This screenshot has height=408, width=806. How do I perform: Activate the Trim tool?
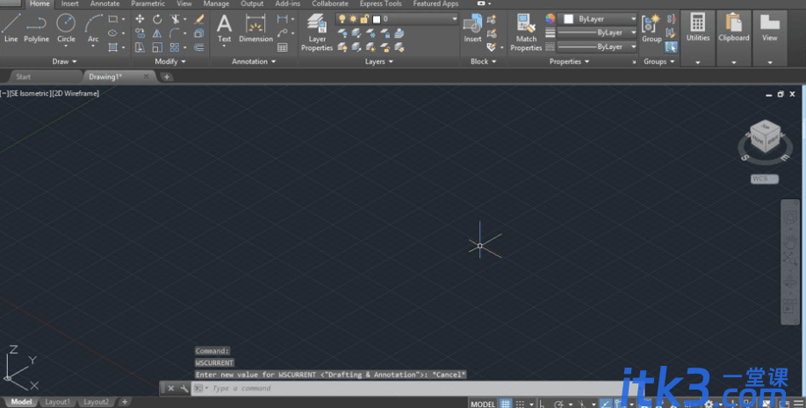pyautogui.click(x=176, y=19)
